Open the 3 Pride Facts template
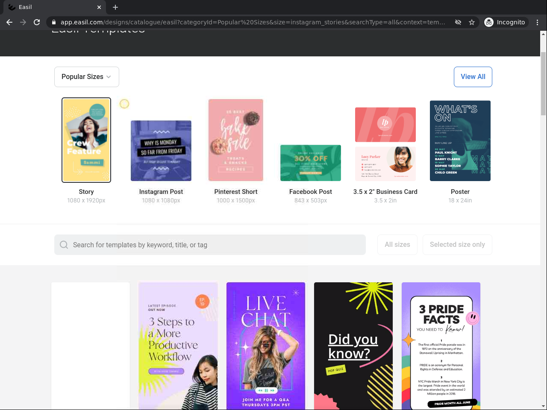 (x=441, y=346)
